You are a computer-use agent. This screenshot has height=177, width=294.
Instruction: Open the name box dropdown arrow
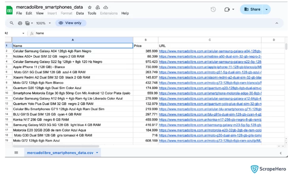click(x=23, y=33)
